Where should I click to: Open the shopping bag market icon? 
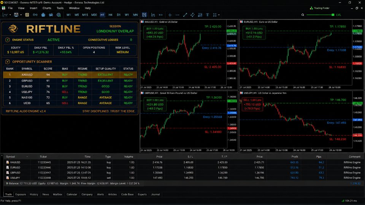tap(43, 15)
